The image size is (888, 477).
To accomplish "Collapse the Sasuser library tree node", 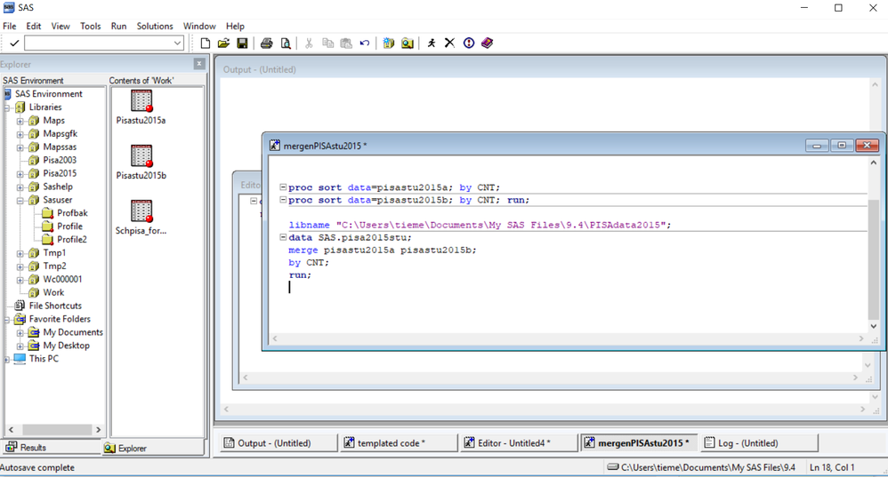I will coord(20,201).
